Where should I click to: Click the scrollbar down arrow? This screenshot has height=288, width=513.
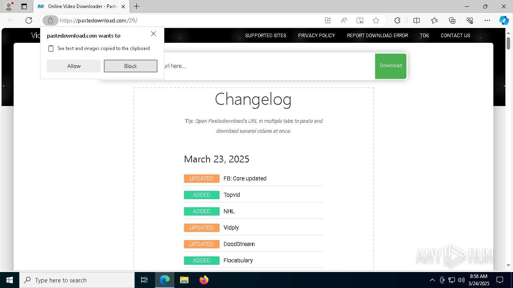[508, 265]
